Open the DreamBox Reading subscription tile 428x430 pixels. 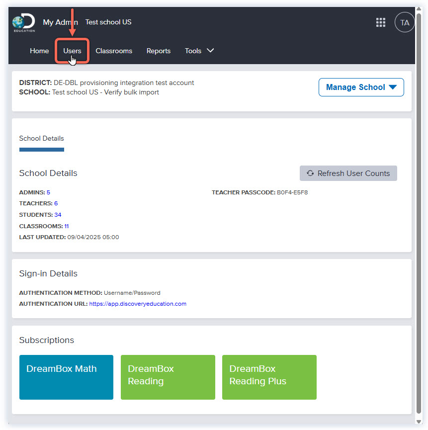[168, 377]
